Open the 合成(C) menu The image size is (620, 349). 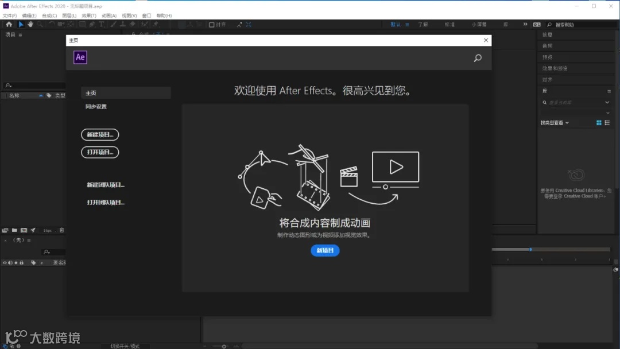click(x=49, y=15)
